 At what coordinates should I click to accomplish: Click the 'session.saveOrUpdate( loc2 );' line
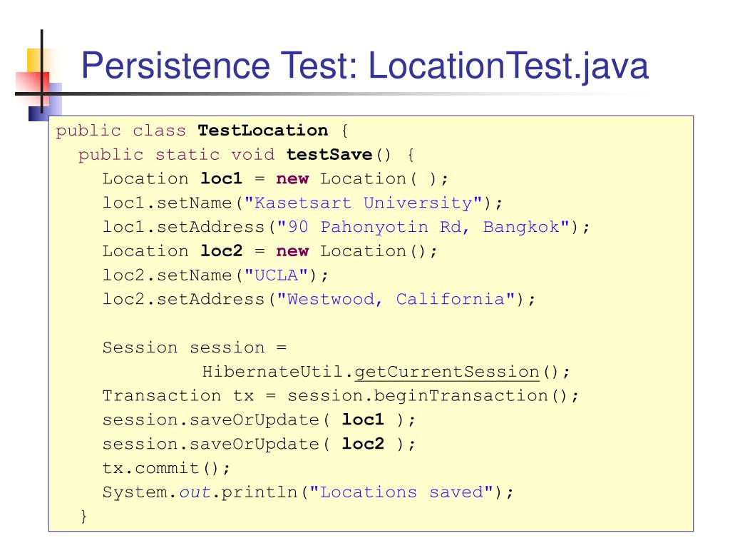pyautogui.click(x=258, y=444)
